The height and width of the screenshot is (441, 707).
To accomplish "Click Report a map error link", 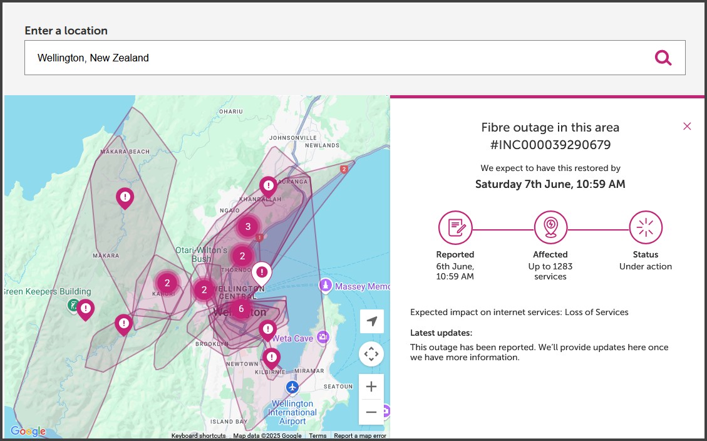I will 360,436.
